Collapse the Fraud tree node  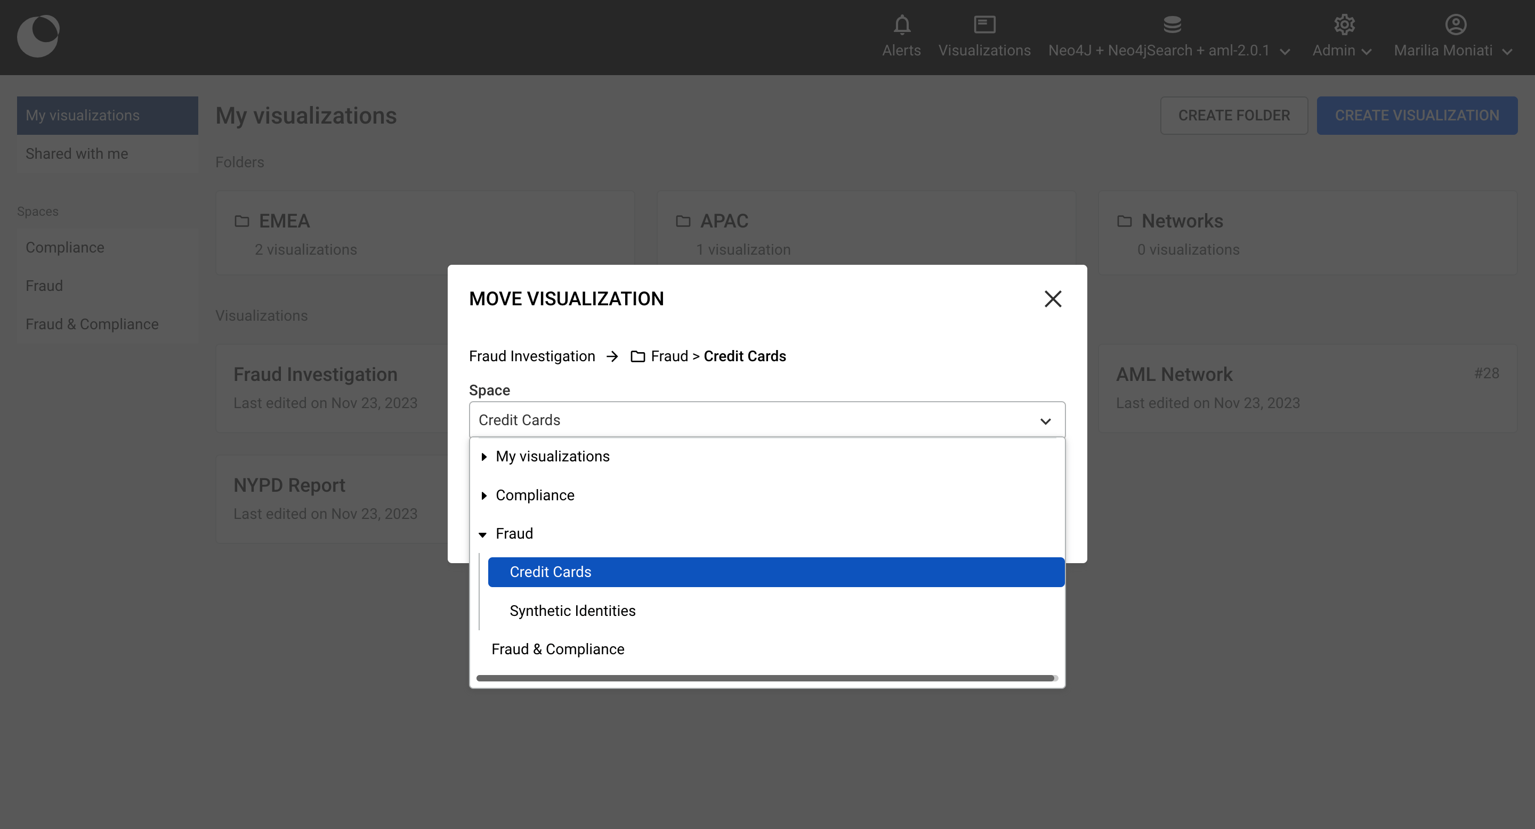click(483, 534)
